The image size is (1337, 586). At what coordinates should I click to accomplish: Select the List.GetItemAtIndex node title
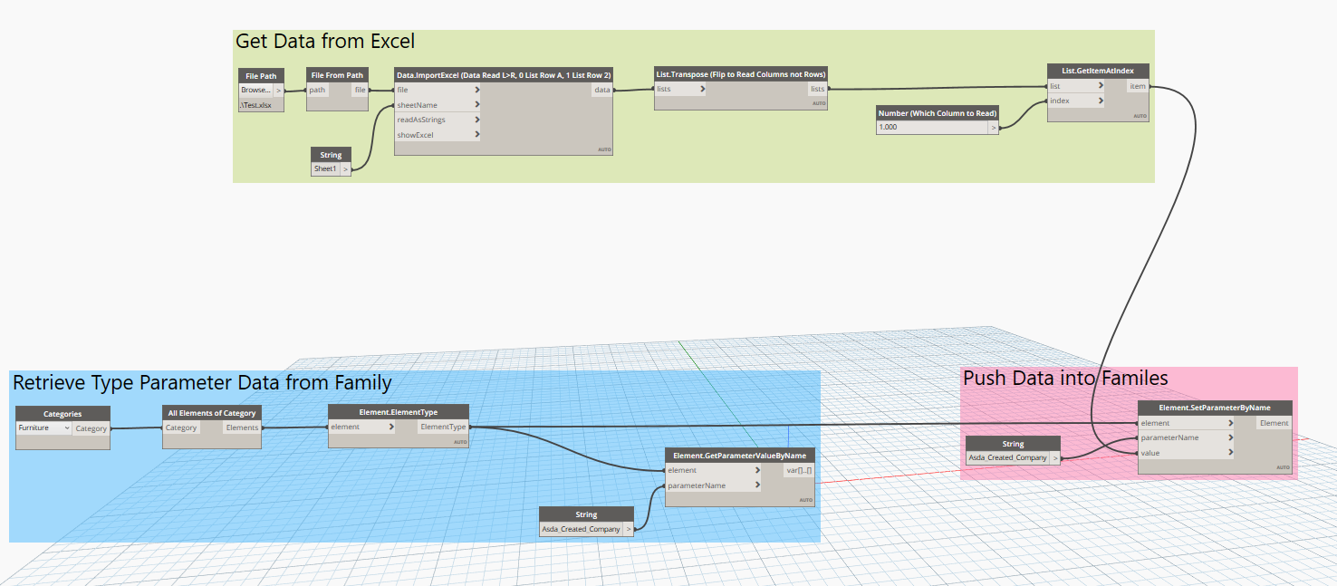1098,71
